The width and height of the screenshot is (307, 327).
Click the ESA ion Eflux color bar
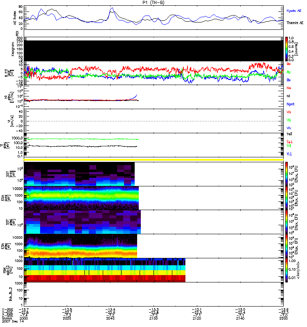286,198
